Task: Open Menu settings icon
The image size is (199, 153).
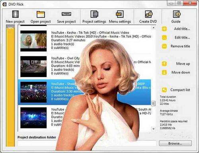Action: point(120,14)
